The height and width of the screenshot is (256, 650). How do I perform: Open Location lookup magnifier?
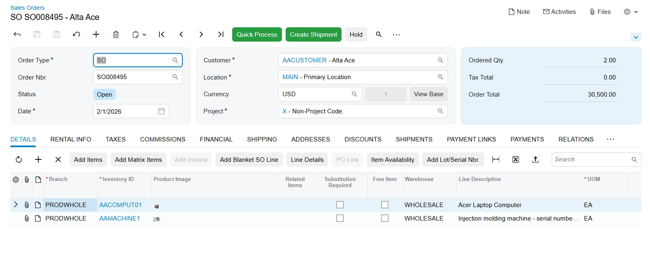440,77
